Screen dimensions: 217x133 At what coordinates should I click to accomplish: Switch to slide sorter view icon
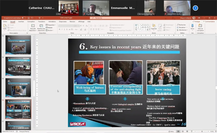point(183,131)
